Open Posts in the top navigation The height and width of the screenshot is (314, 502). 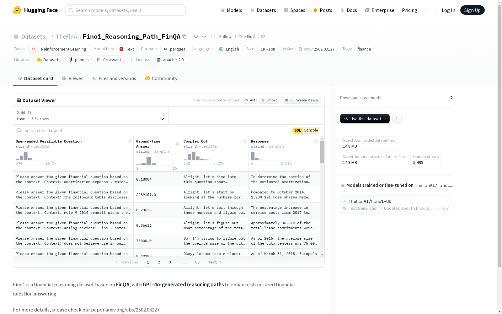[323, 10]
